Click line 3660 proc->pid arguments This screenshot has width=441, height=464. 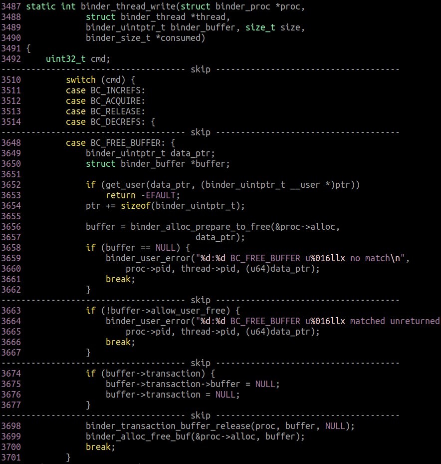(x=222, y=269)
